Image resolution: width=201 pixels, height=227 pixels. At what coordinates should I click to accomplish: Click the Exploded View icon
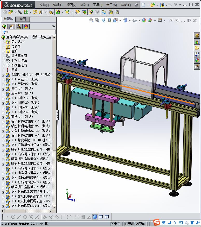coord(91,12)
